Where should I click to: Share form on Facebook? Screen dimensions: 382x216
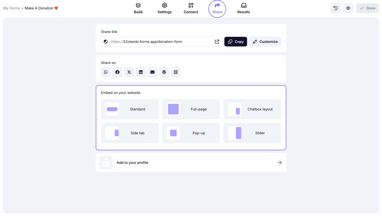[x=117, y=72]
